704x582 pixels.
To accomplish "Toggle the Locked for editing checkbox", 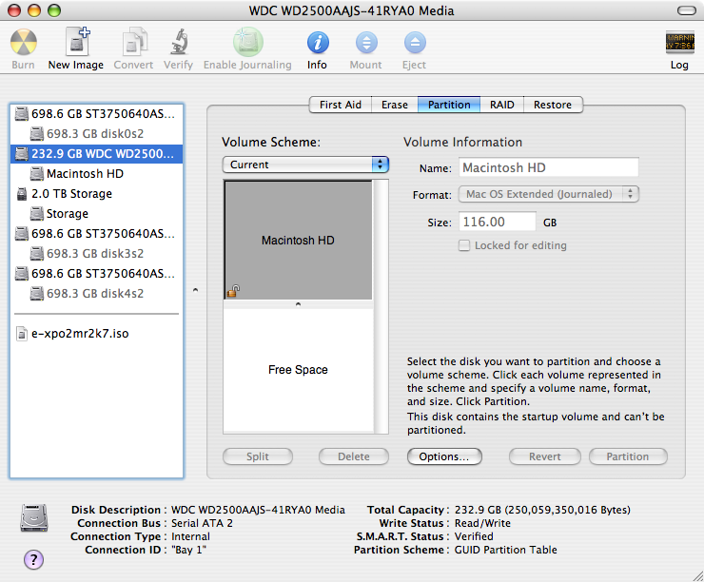I will pyautogui.click(x=464, y=245).
